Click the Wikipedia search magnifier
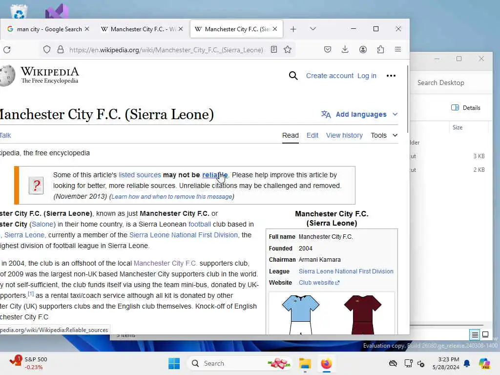 point(293,76)
